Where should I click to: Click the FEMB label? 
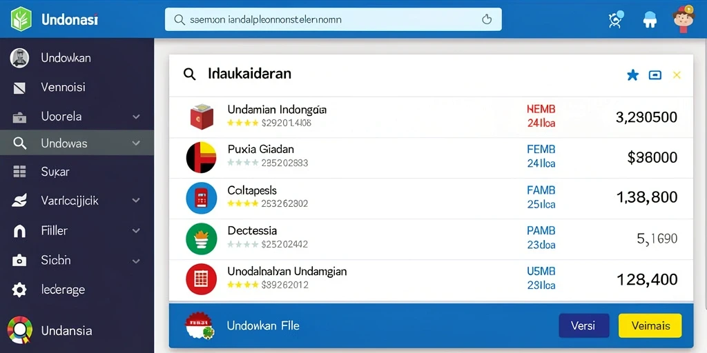541,149
